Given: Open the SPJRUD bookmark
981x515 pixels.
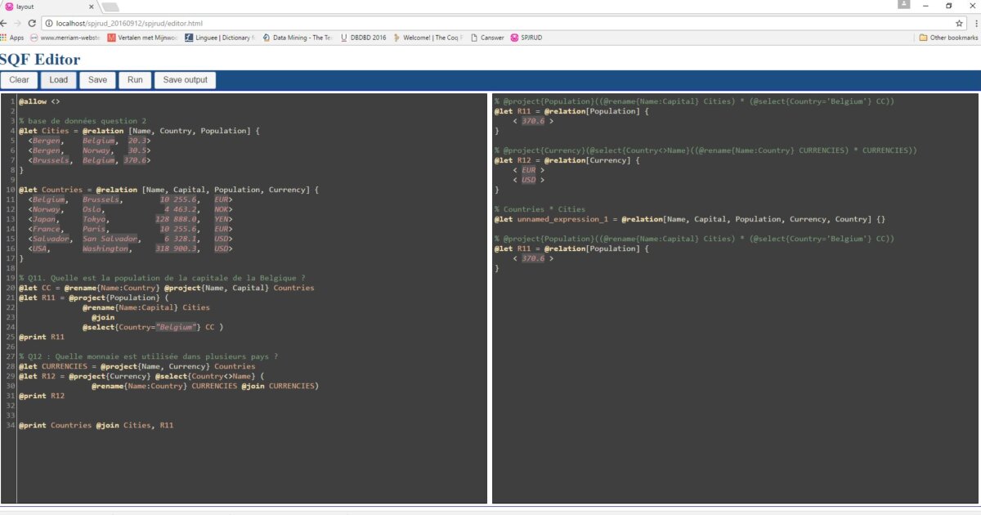Looking at the screenshot, I should coord(526,38).
